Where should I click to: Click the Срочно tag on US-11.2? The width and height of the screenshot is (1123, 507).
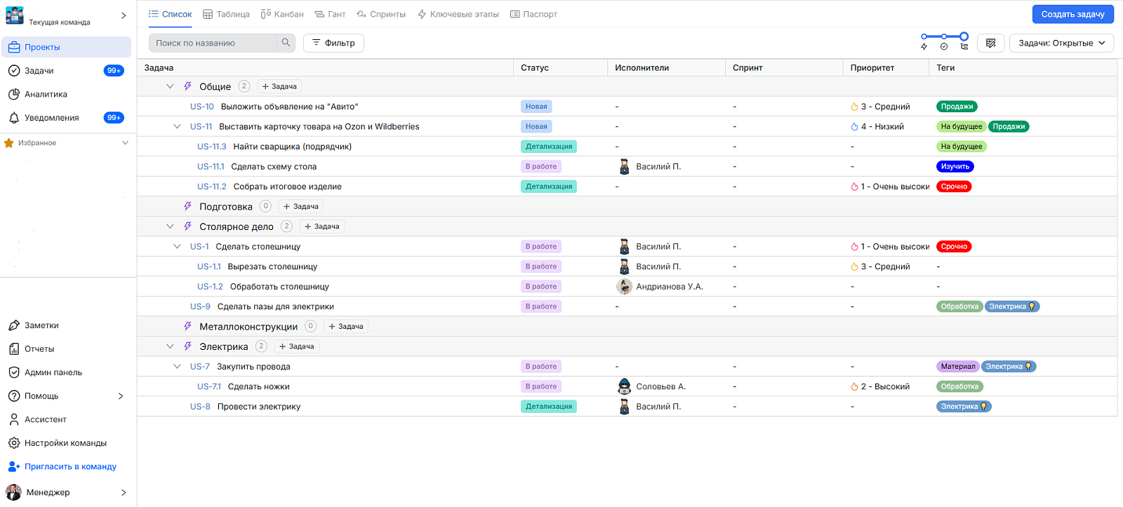tap(954, 187)
